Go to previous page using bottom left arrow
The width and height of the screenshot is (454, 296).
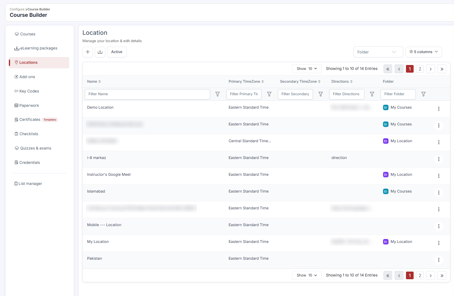point(399,276)
